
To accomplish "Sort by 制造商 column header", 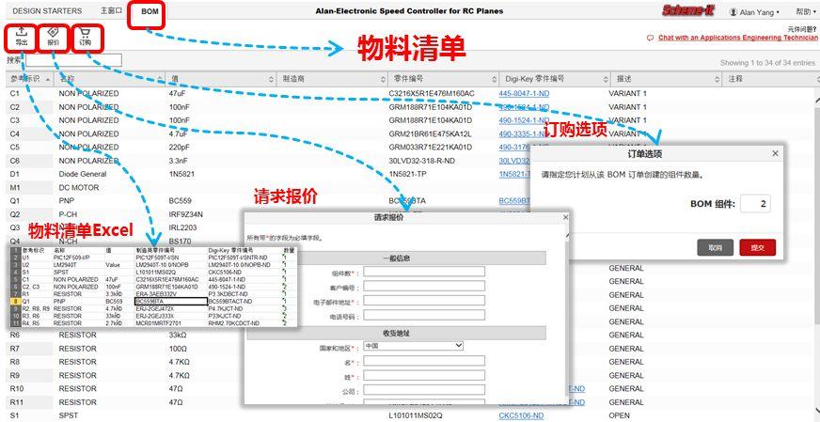I will coord(333,79).
